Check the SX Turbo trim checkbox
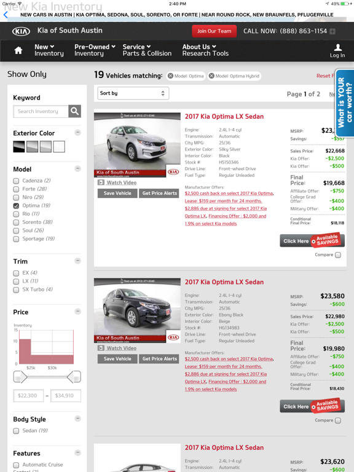This screenshot has height=472, width=354. coord(16,289)
